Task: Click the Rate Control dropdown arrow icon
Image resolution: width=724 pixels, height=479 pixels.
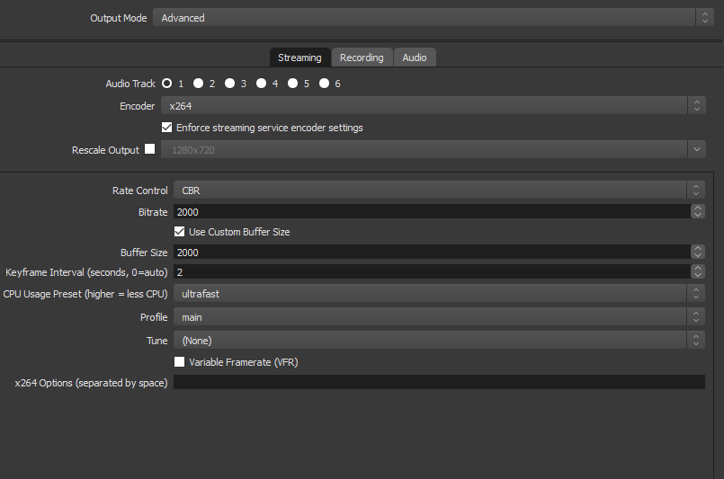Action: pos(695,191)
